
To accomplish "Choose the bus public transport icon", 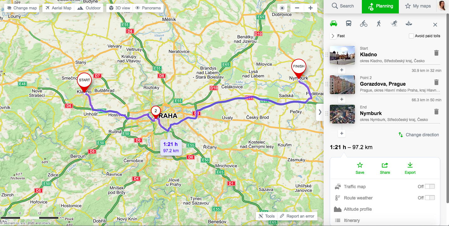I will pyautogui.click(x=348, y=23).
